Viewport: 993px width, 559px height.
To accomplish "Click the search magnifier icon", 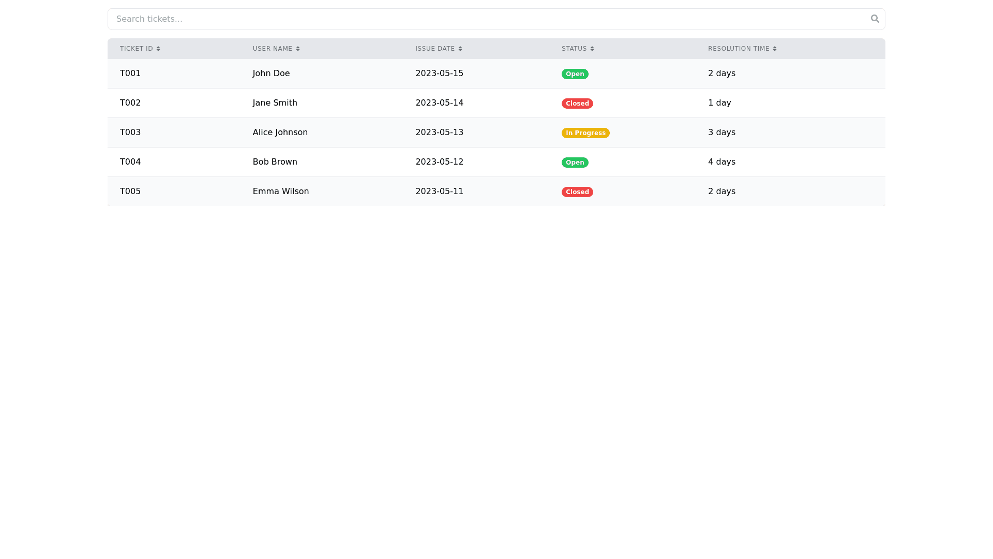I will (x=875, y=19).
